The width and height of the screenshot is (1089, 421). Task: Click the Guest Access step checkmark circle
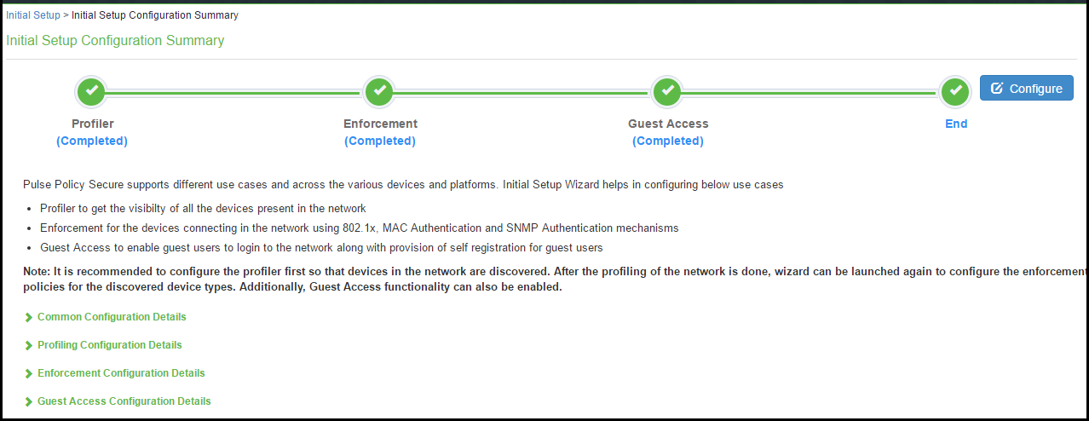667,90
